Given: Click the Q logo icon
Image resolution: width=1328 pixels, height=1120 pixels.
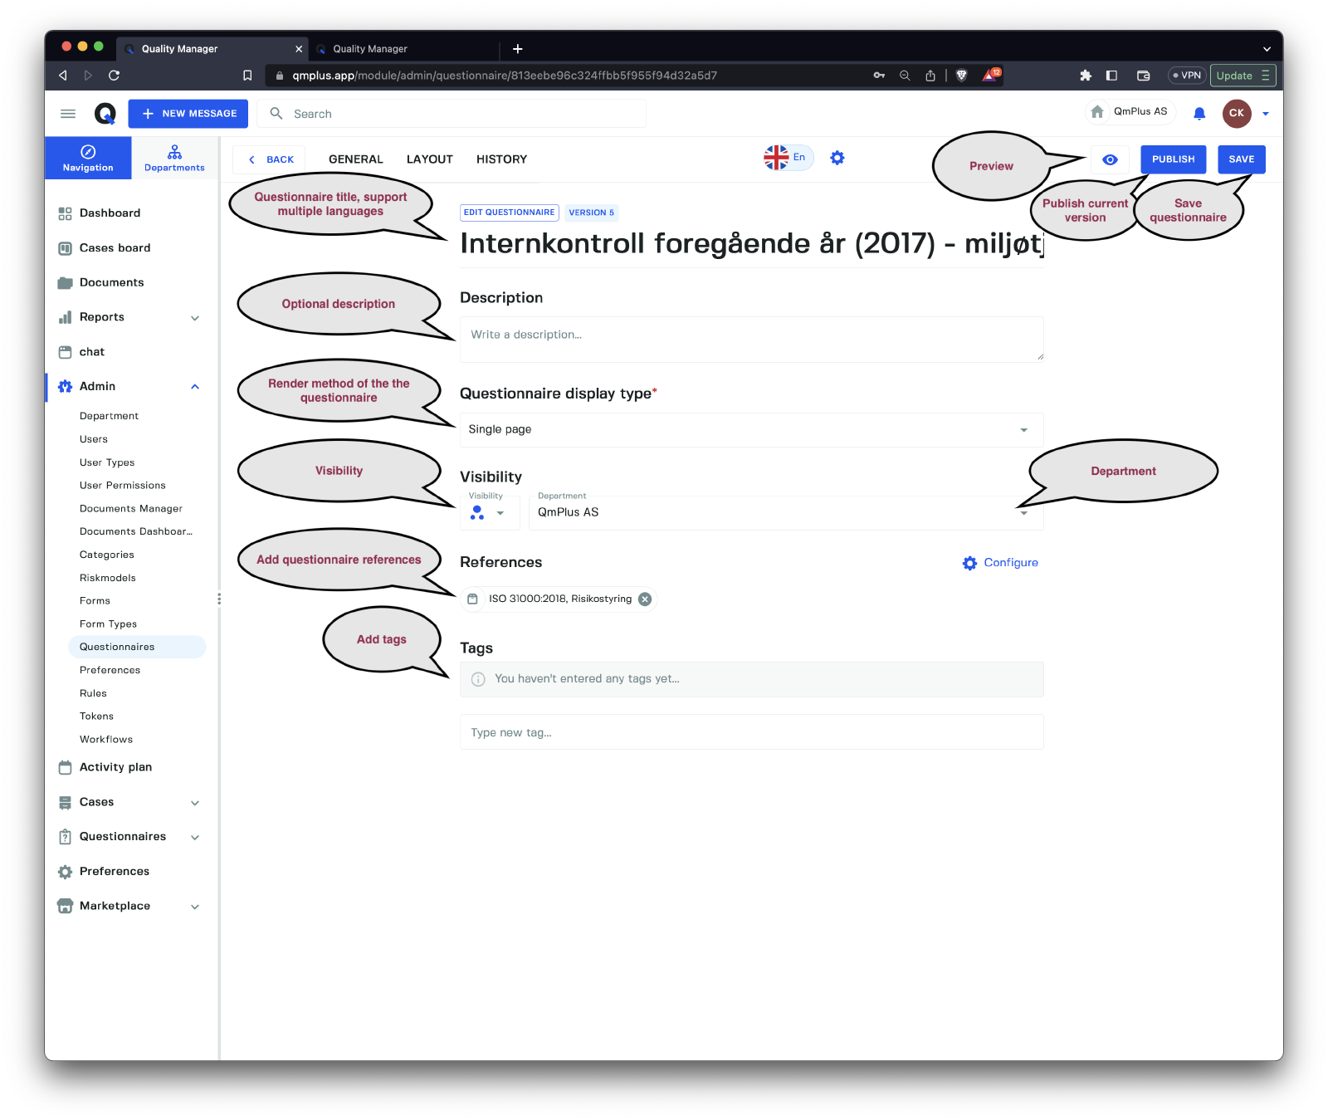Looking at the screenshot, I should point(105,114).
